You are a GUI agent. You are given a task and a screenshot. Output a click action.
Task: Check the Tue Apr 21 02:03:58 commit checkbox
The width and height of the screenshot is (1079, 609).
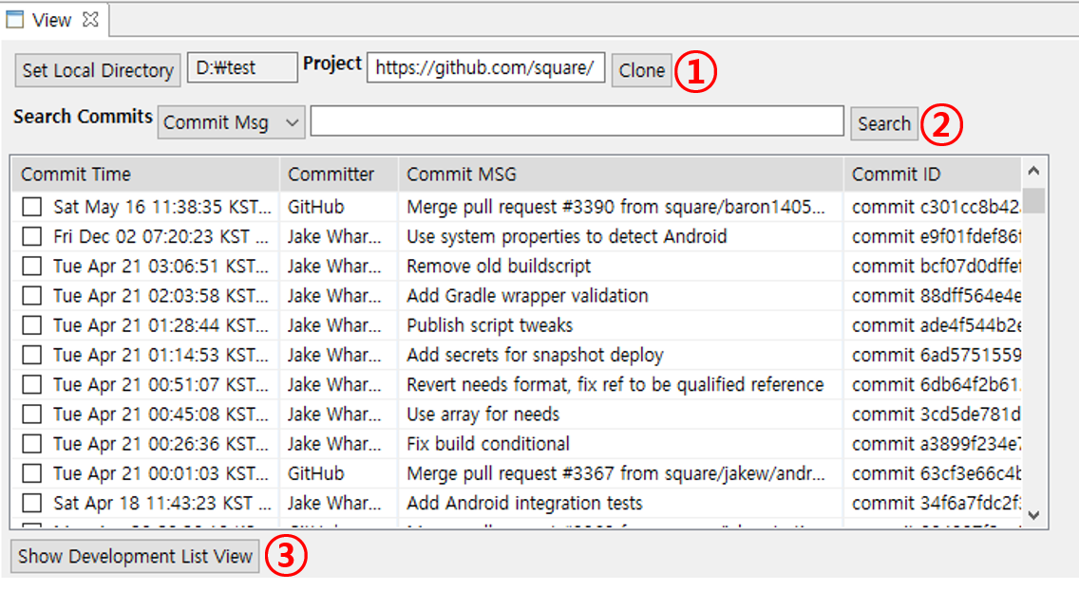(31, 296)
